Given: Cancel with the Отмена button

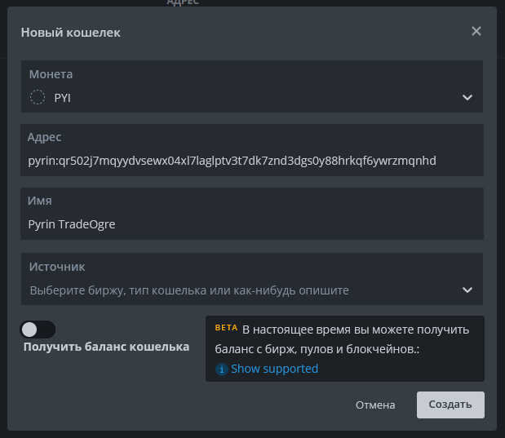Looking at the screenshot, I should tap(375, 405).
